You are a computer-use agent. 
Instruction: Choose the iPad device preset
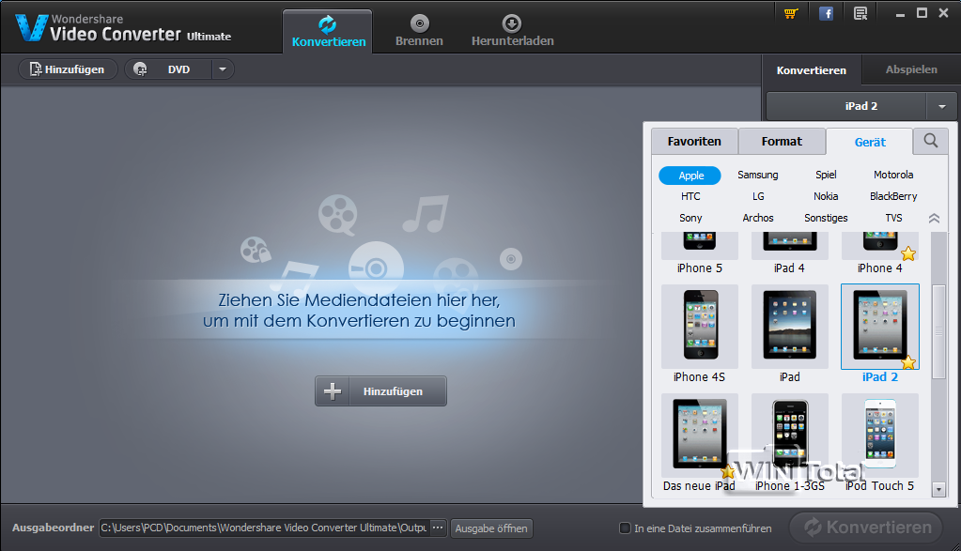coord(789,334)
